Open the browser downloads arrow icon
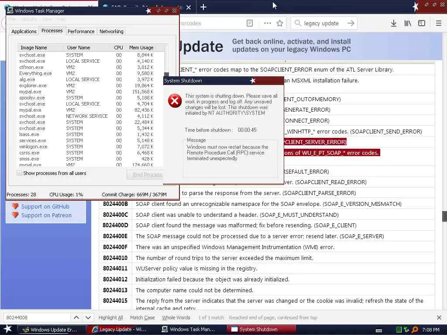Image resolution: width=447 pixels, height=335 pixels. click(x=394, y=23)
